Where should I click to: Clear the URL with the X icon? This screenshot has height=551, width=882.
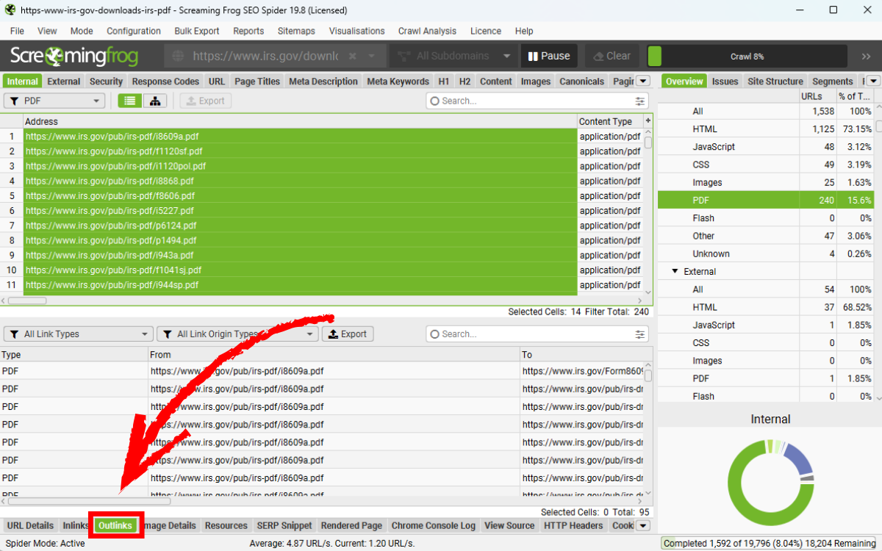point(352,56)
